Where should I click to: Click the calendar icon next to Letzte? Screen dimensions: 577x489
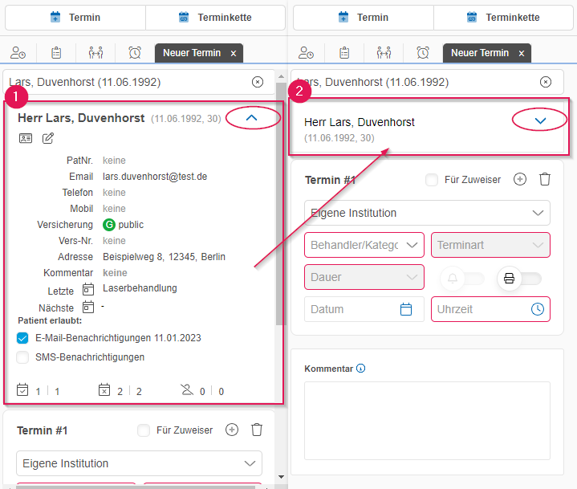click(88, 289)
